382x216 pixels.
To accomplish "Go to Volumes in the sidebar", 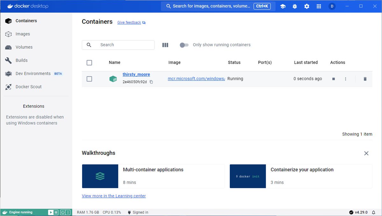I will point(36,47).
